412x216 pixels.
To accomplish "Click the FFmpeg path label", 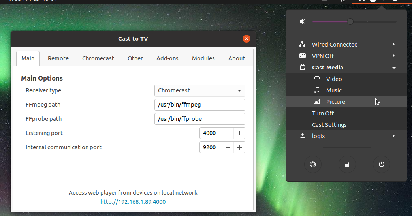I will click(43, 105).
